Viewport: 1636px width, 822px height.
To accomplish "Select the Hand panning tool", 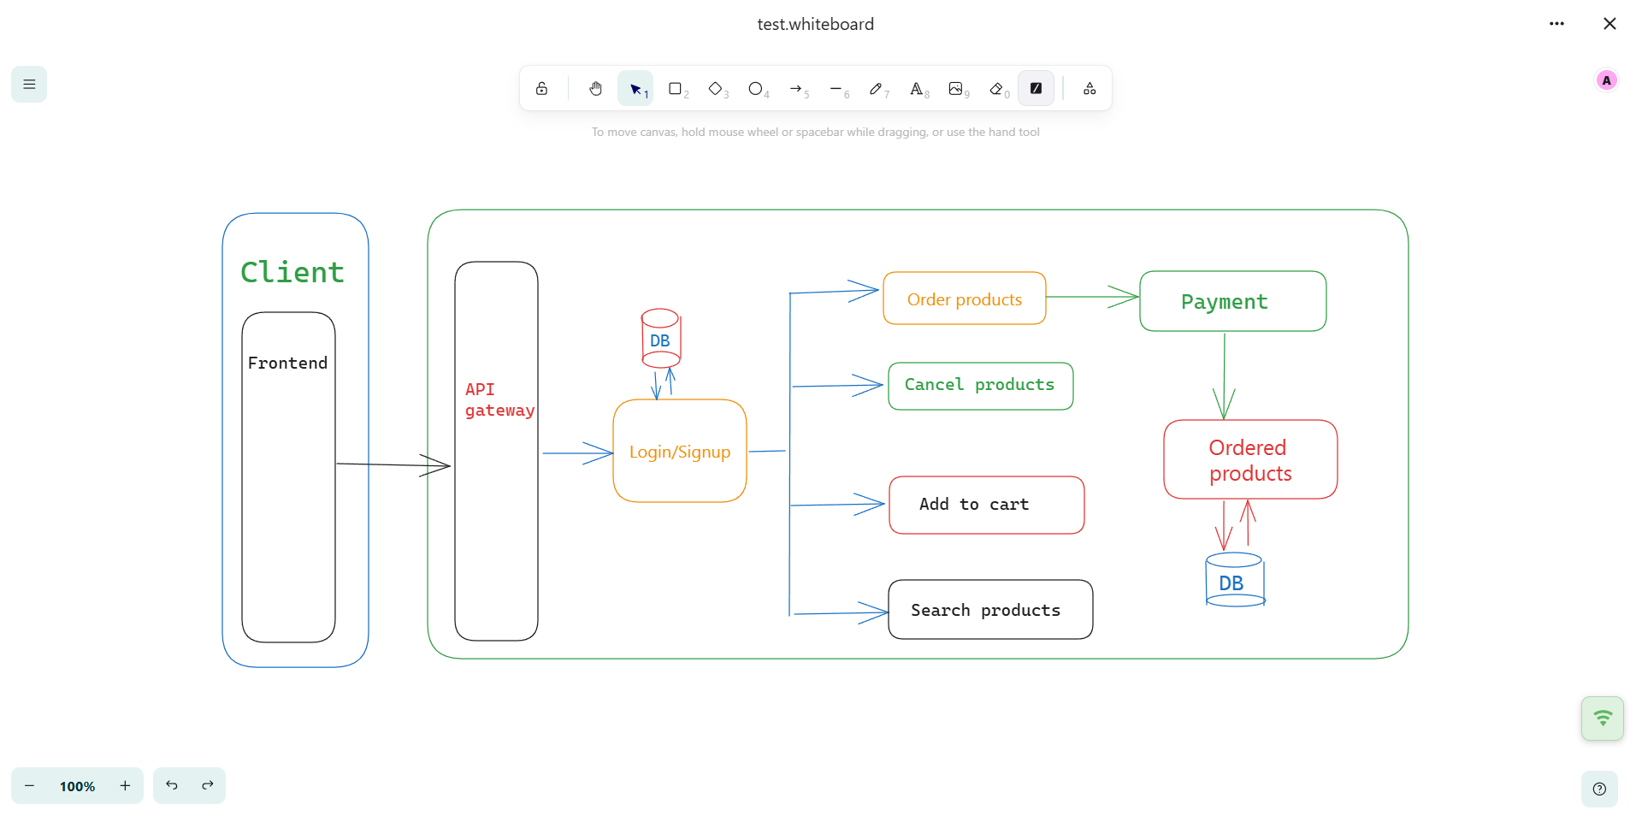I will click(x=595, y=88).
